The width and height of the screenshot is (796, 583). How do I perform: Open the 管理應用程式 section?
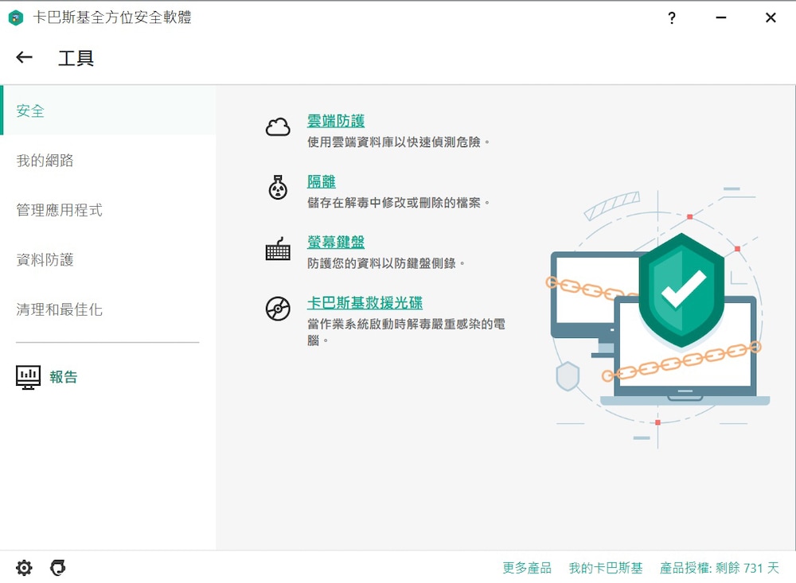tap(108, 209)
